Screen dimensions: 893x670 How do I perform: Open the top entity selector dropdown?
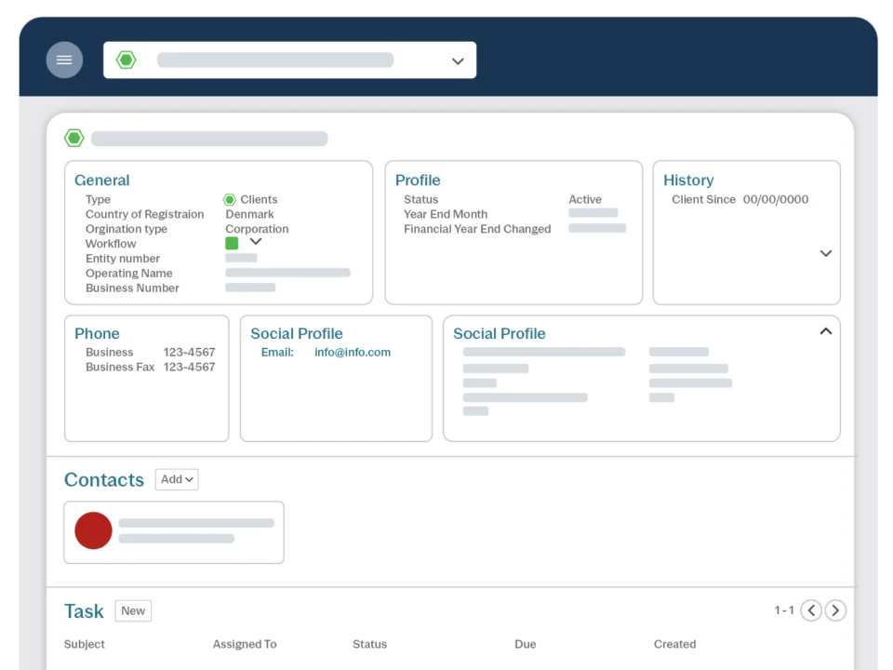coord(457,61)
